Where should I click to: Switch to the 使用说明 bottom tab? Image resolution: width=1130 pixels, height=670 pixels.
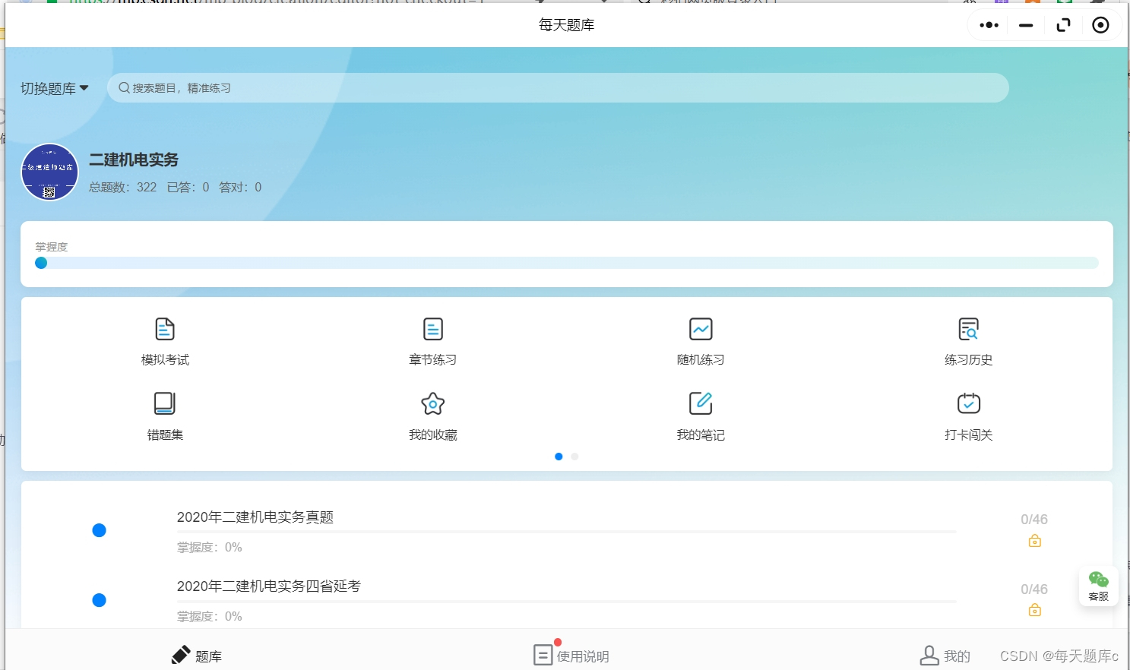(x=571, y=655)
